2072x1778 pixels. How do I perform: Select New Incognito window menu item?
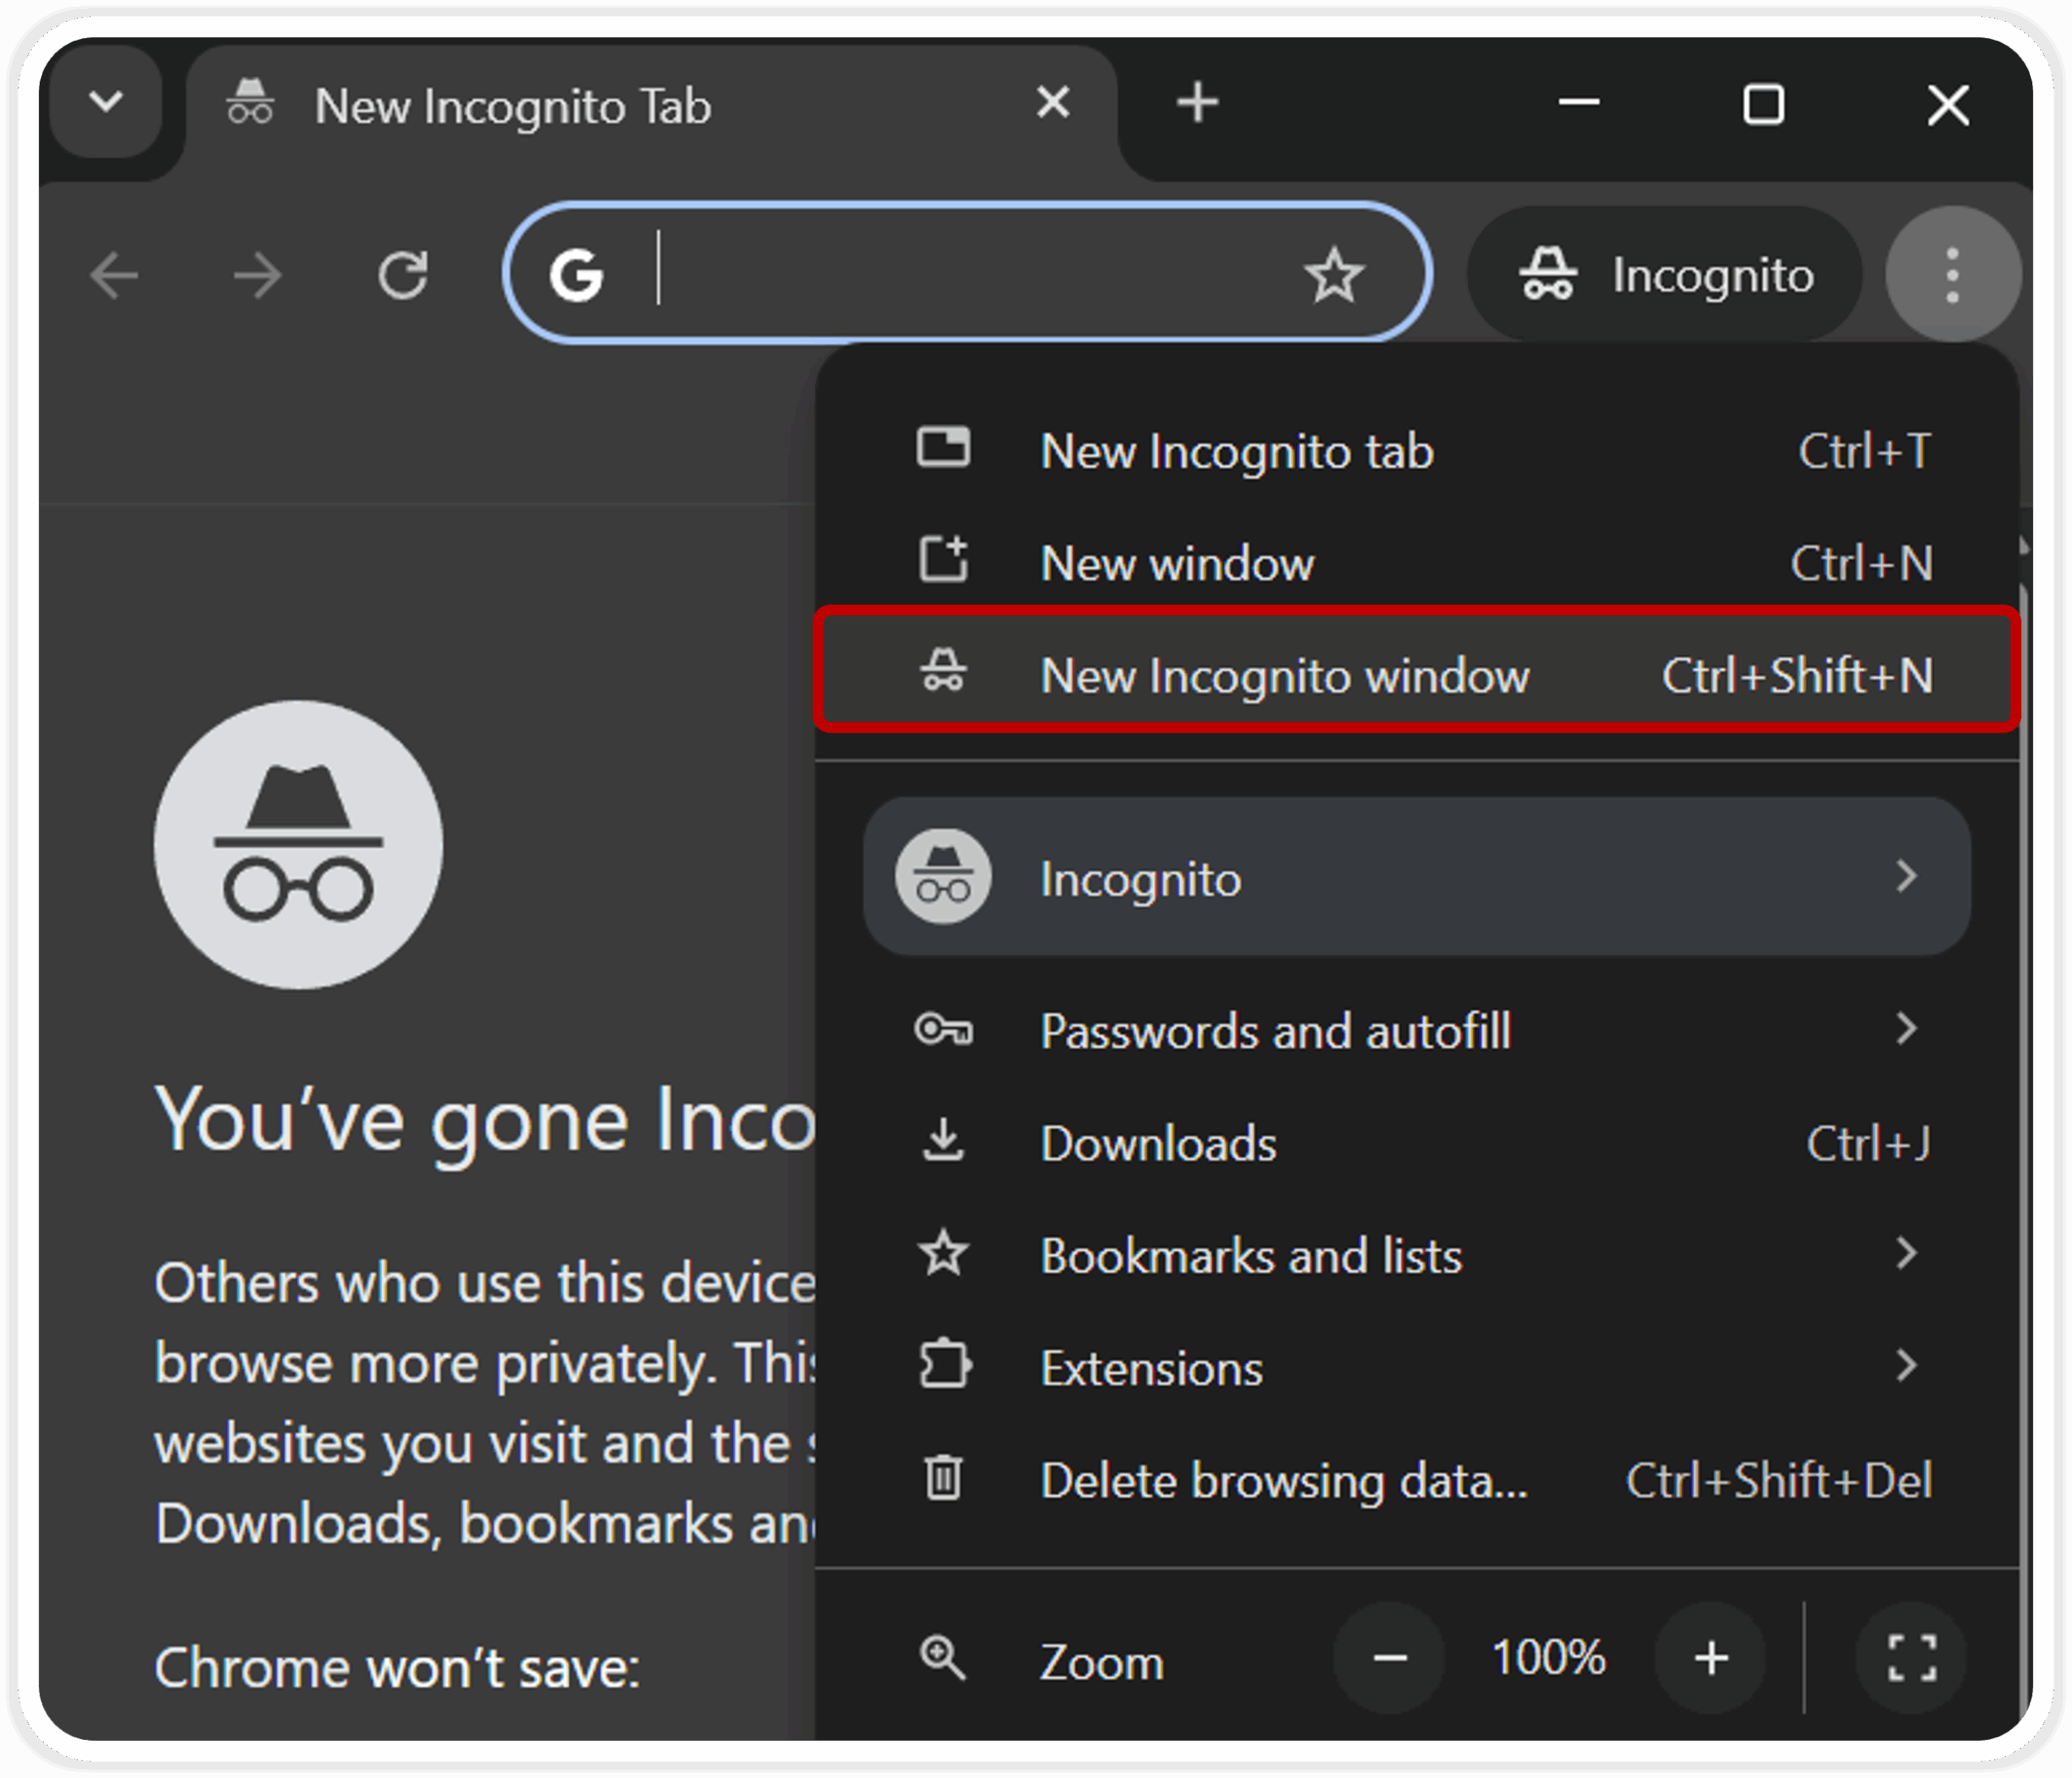1416,674
